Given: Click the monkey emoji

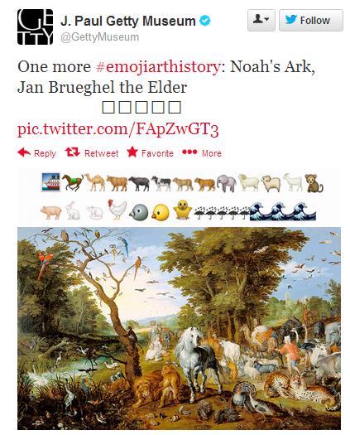Looking at the screenshot, I should [314, 183].
